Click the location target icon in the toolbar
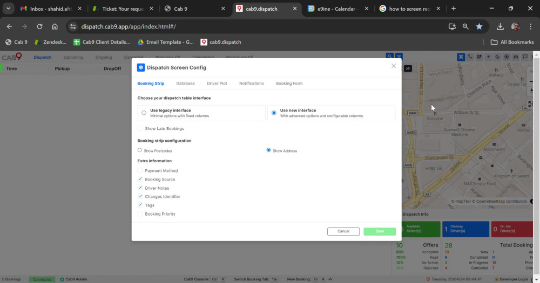Image resolution: width=540 pixels, height=283 pixels. [507, 57]
